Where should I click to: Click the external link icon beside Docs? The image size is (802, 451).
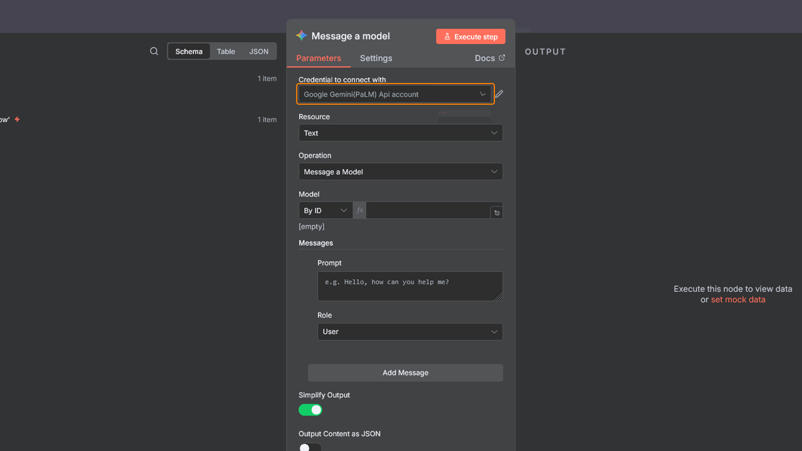(x=502, y=58)
